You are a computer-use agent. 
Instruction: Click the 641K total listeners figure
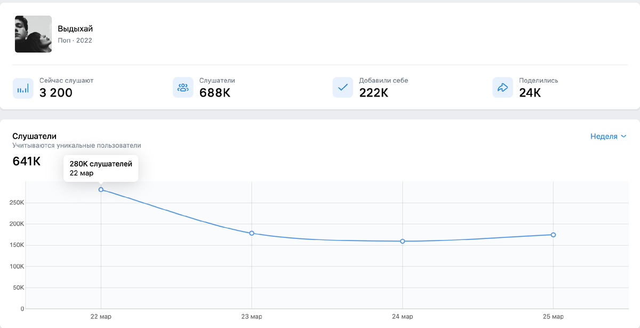click(26, 161)
